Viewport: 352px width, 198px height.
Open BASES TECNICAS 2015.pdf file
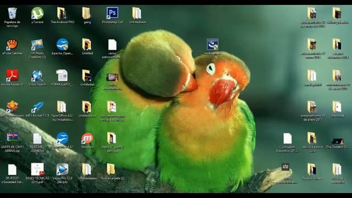(x=37, y=169)
